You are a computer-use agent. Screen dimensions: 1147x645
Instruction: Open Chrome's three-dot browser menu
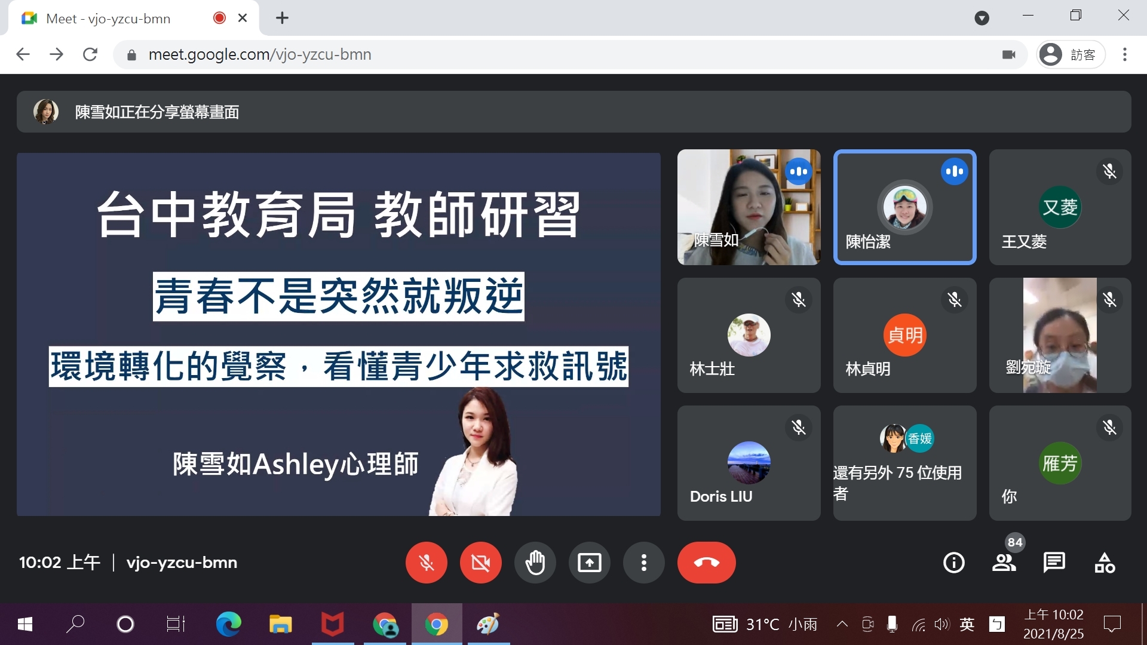click(x=1125, y=54)
